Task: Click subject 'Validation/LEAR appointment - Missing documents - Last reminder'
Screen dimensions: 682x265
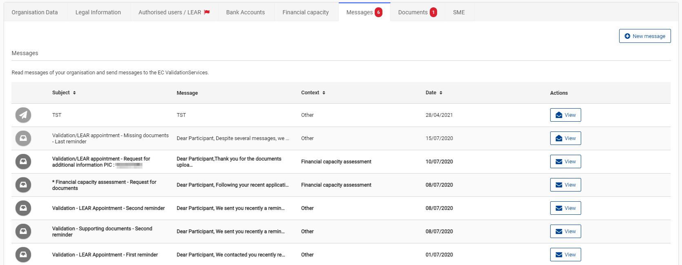Action: pos(110,138)
